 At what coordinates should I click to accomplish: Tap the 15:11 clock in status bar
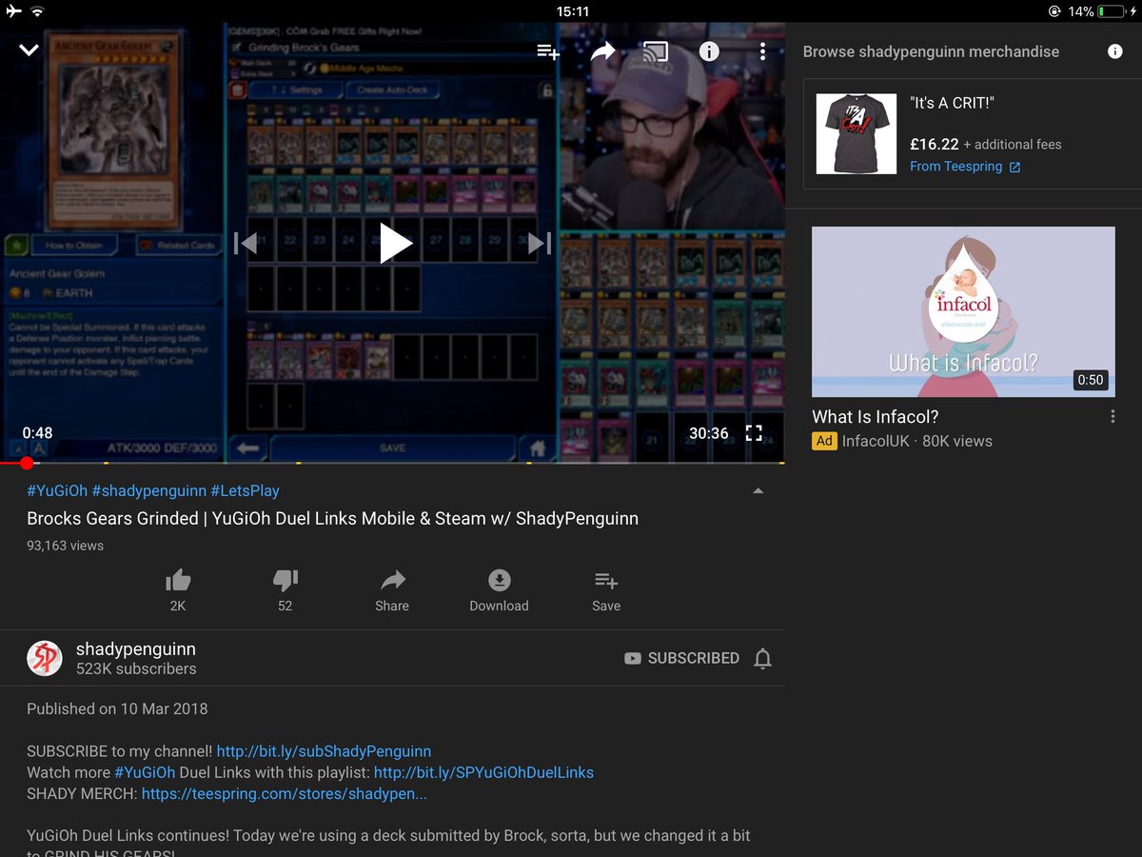[572, 11]
